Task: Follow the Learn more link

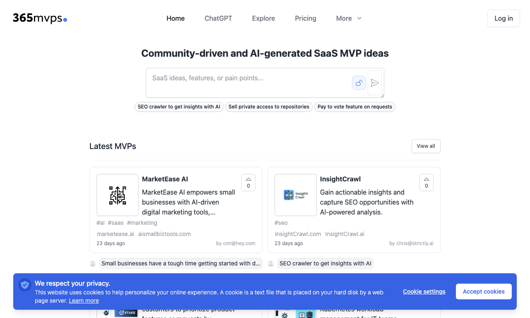Action: click(84, 301)
